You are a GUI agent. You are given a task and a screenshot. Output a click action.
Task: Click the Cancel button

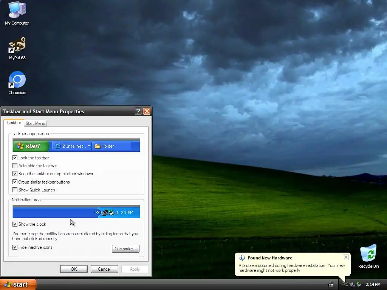[104, 269]
